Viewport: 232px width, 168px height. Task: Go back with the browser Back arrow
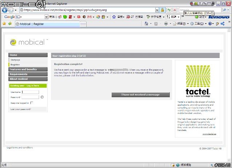5,10
